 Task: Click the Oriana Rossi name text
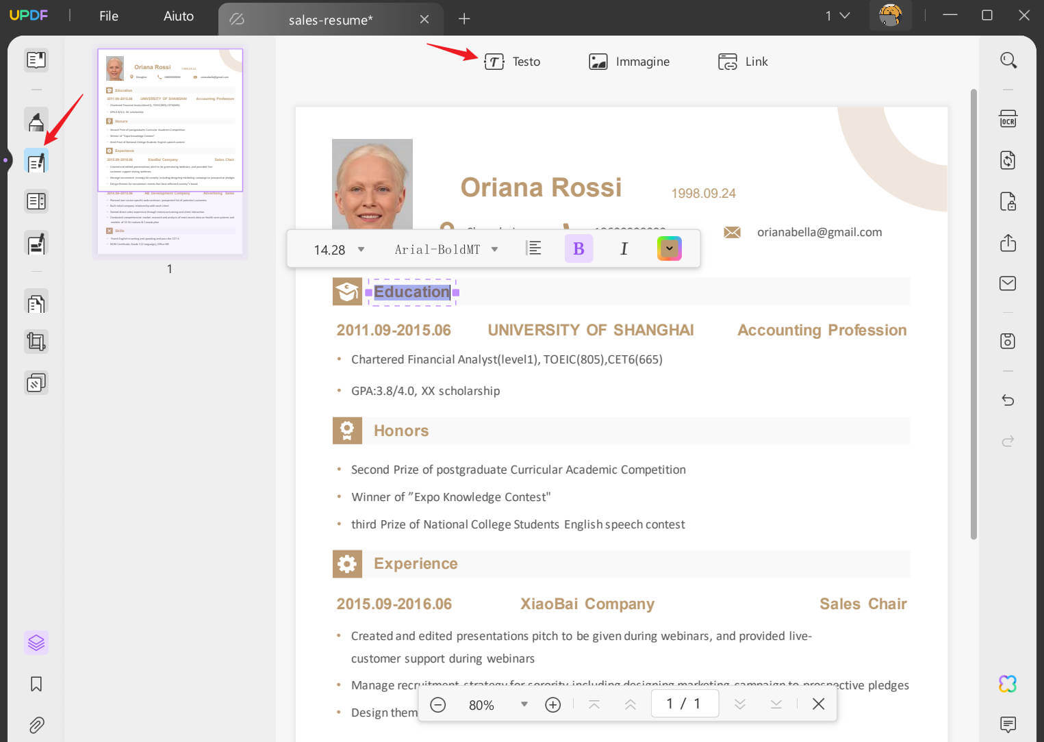pos(541,187)
